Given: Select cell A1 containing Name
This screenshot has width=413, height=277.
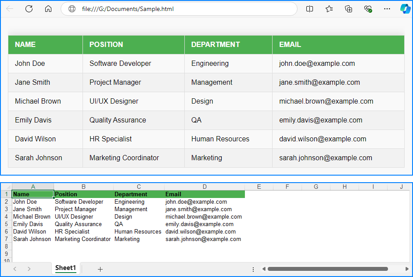Looking at the screenshot, I should [32, 194].
